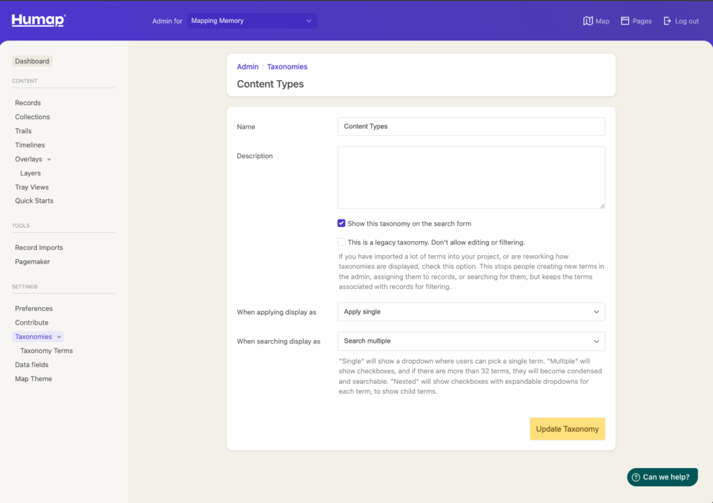Open the Apply single dropdown

[x=471, y=312]
